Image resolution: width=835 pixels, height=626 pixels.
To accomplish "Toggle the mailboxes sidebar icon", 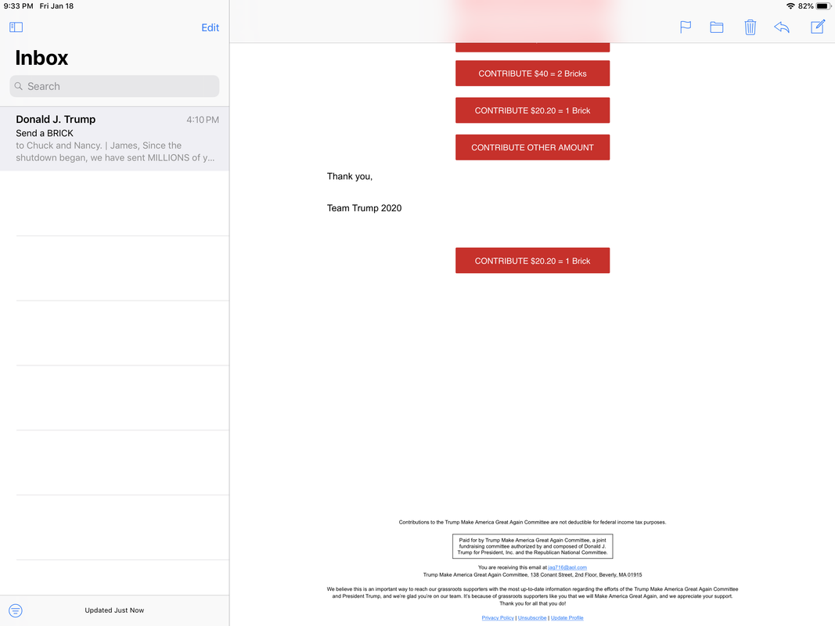I will tap(16, 27).
